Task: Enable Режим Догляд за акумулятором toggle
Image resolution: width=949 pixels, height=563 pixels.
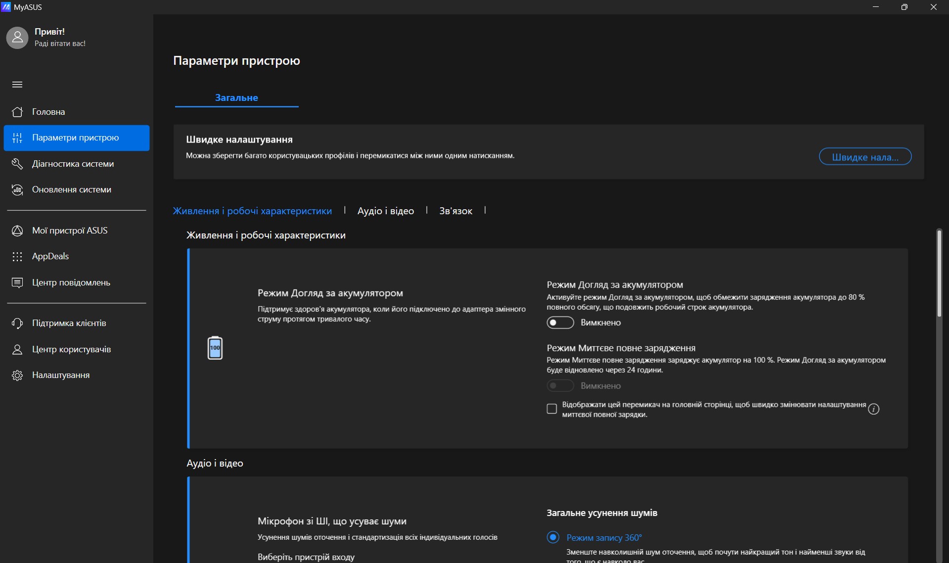Action: tap(560, 323)
